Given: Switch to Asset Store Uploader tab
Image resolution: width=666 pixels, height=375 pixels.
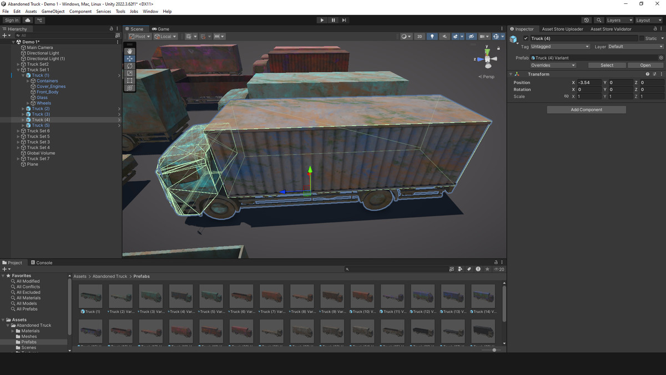Looking at the screenshot, I should [562, 29].
